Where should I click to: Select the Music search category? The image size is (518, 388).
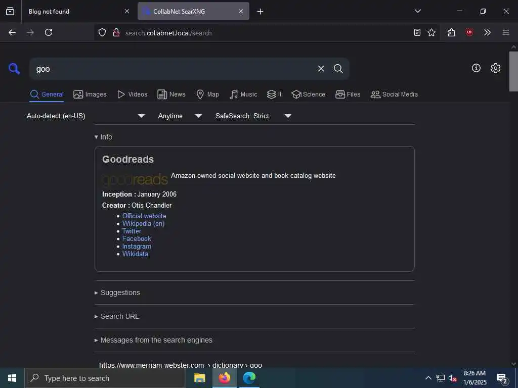[243, 94]
